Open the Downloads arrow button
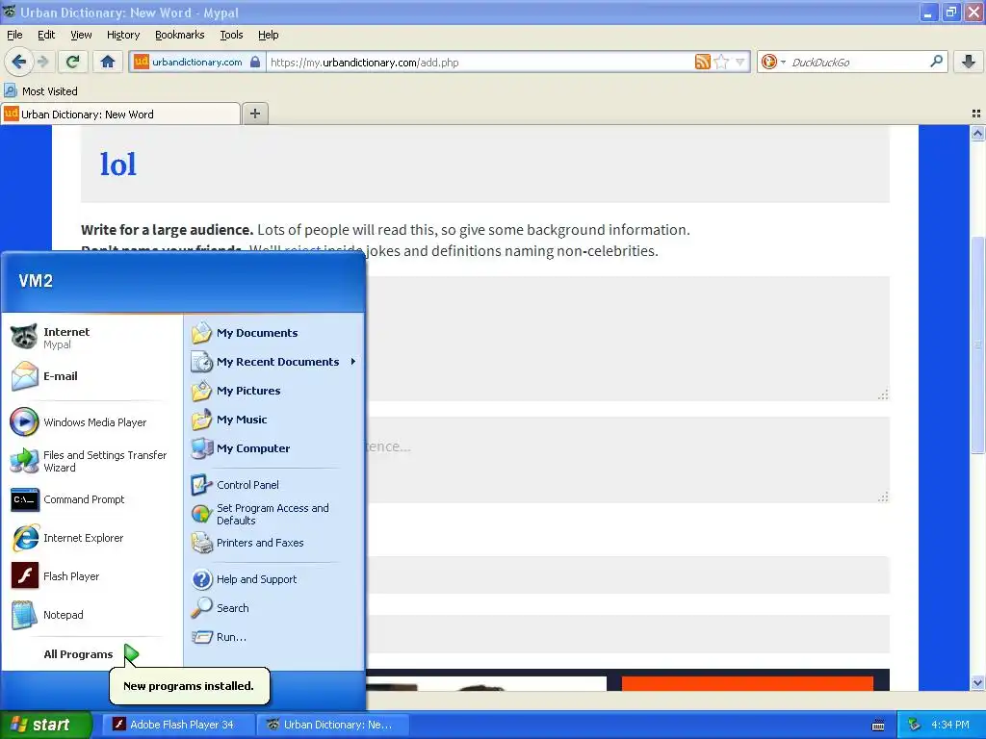The height and width of the screenshot is (739, 986). click(x=969, y=62)
